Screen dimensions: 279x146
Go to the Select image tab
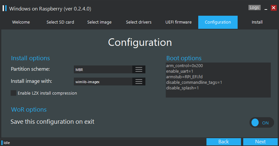[99, 22]
